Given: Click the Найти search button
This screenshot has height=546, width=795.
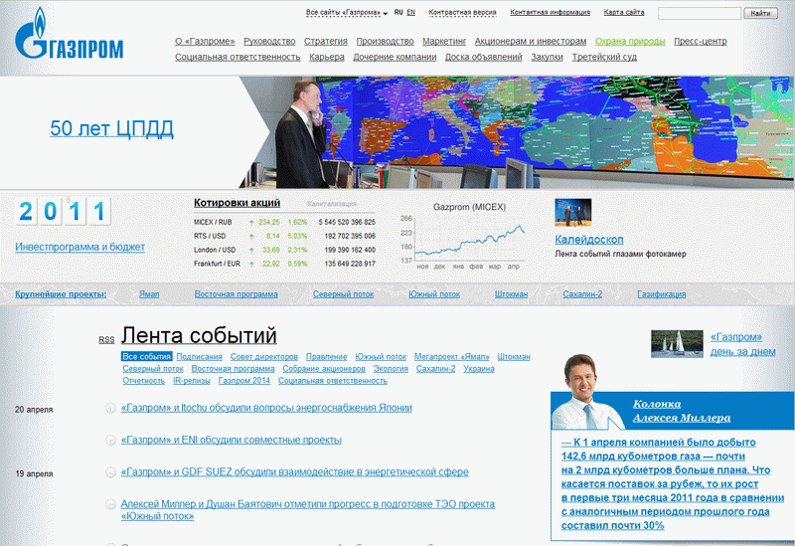Looking at the screenshot, I should click(760, 13).
